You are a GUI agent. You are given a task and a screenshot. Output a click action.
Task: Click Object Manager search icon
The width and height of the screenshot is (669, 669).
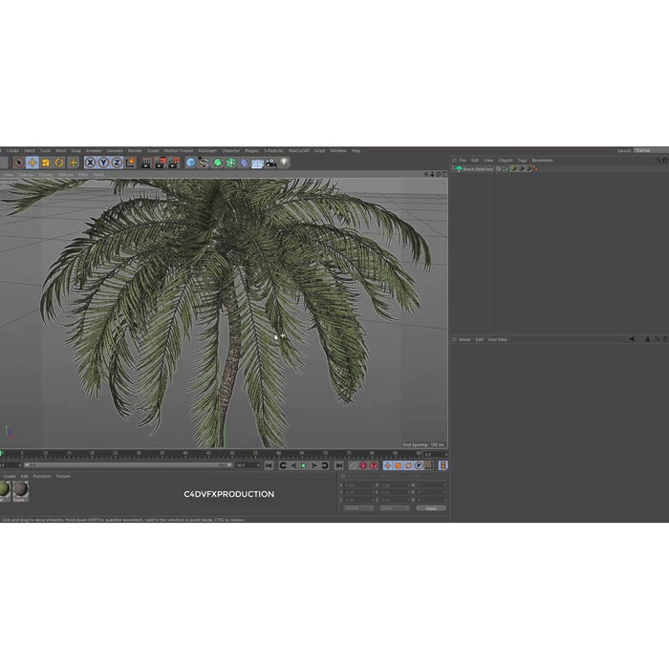[x=658, y=160]
